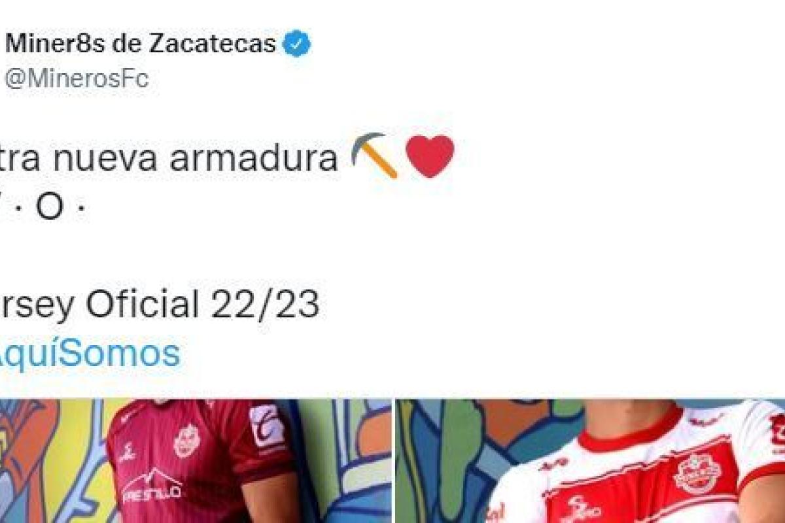This screenshot has height=523, width=785.
Task: Click the club crest on the maroon jersey
Action: [x=187, y=440]
